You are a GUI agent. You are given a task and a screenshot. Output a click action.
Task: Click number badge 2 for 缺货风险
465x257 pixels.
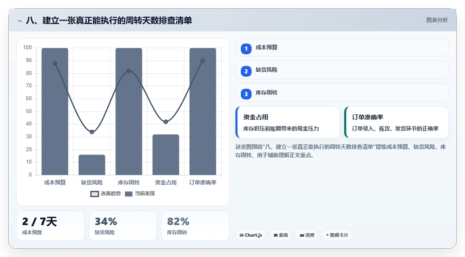click(x=246, y=71)
